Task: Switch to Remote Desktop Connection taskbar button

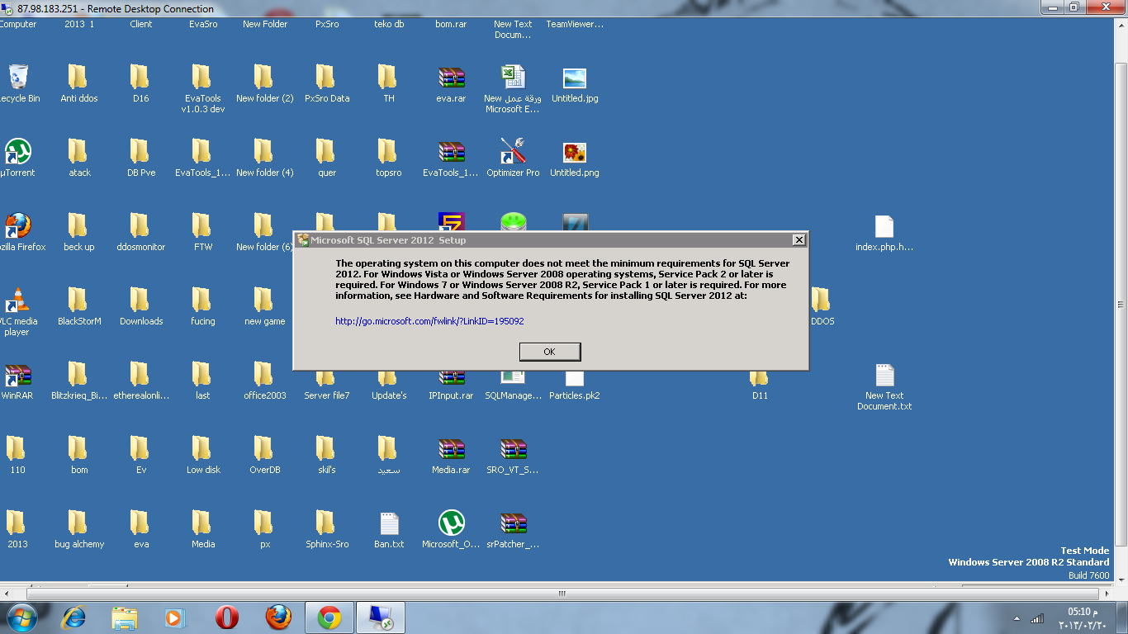Action: click(x=381, y=617)
